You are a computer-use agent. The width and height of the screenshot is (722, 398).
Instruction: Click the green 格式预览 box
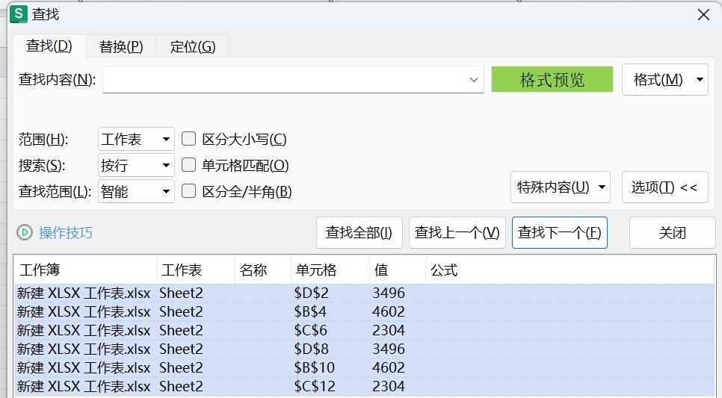tap(552, 79)
